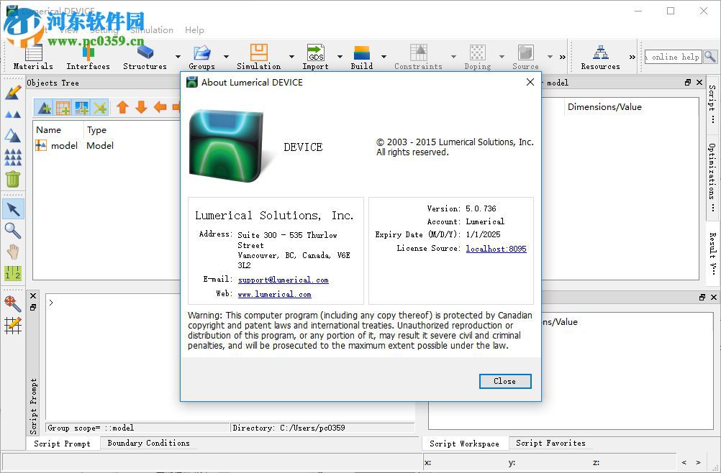Open the Groups dropdown arrow
The height and width of the screenshot is (473, 721).
pos(226,56)
